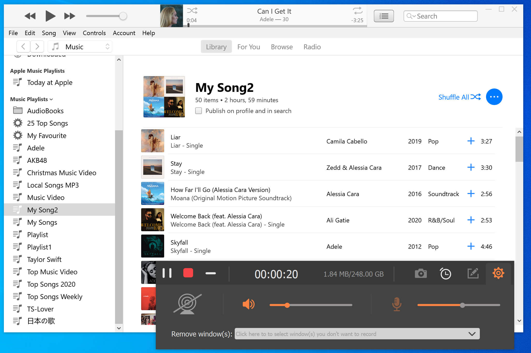Viewport: 531px width, 353px height.
Task: Click the recording history clock icon
Action: click(x=446, y=274)
